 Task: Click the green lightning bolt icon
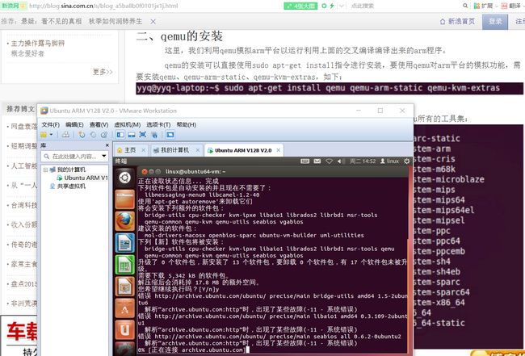pyautogui.click(x=332, y=6)
